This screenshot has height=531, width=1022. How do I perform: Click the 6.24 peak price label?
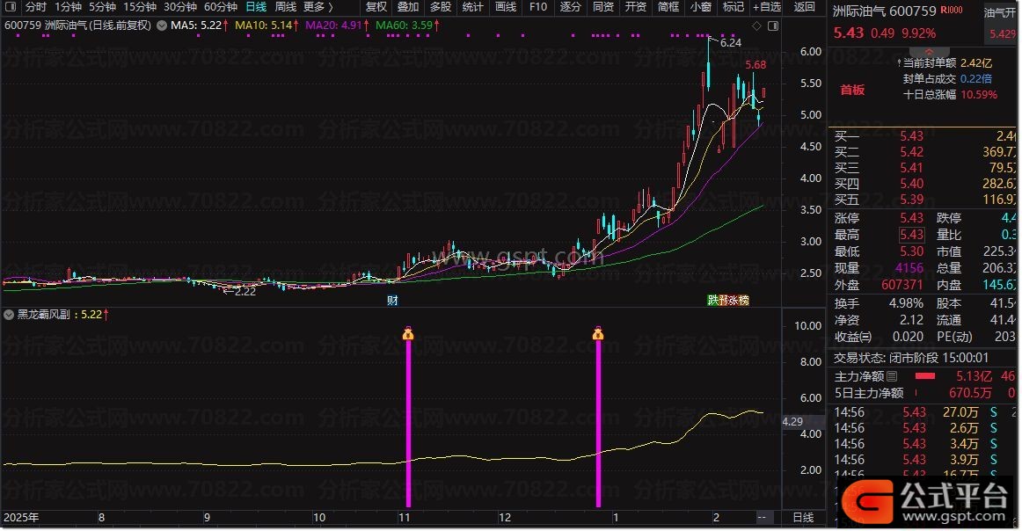tap(730, 42)
